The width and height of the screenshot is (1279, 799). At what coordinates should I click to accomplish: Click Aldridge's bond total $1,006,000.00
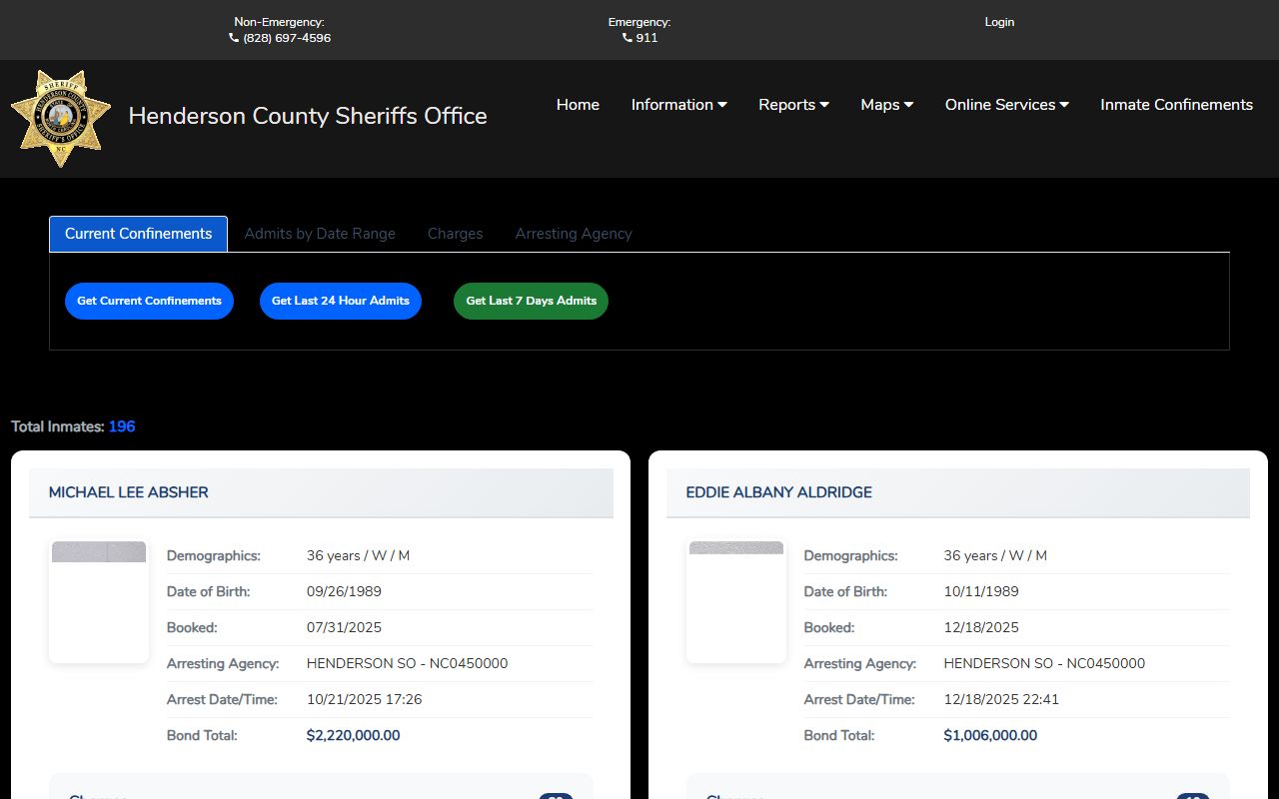(x=990, y=735)
